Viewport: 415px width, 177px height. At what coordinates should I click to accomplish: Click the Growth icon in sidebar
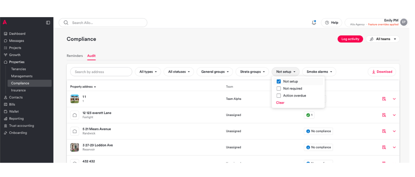point(5,55)
